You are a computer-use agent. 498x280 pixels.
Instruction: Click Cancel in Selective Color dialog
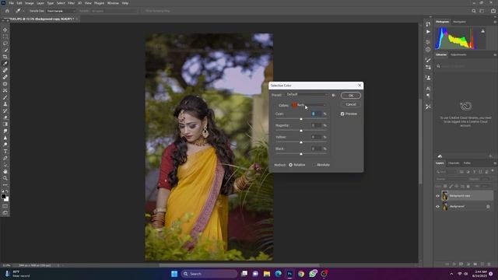click(x=351, y=104)
